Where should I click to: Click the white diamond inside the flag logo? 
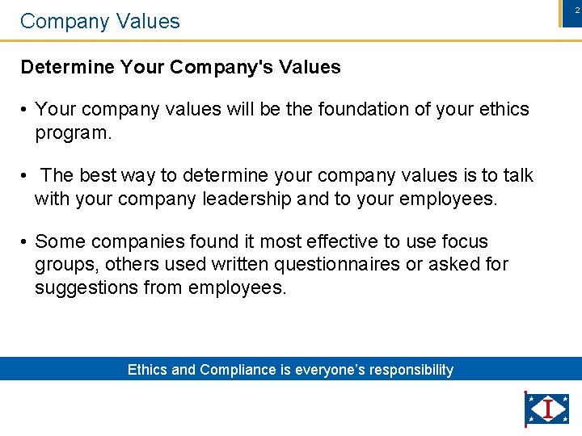[548, 409]
